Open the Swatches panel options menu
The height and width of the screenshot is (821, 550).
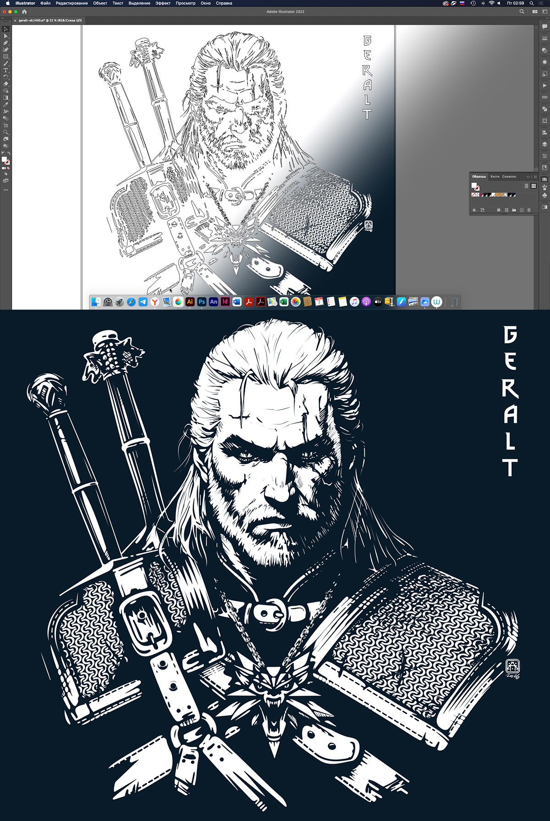tap(535, 177)
